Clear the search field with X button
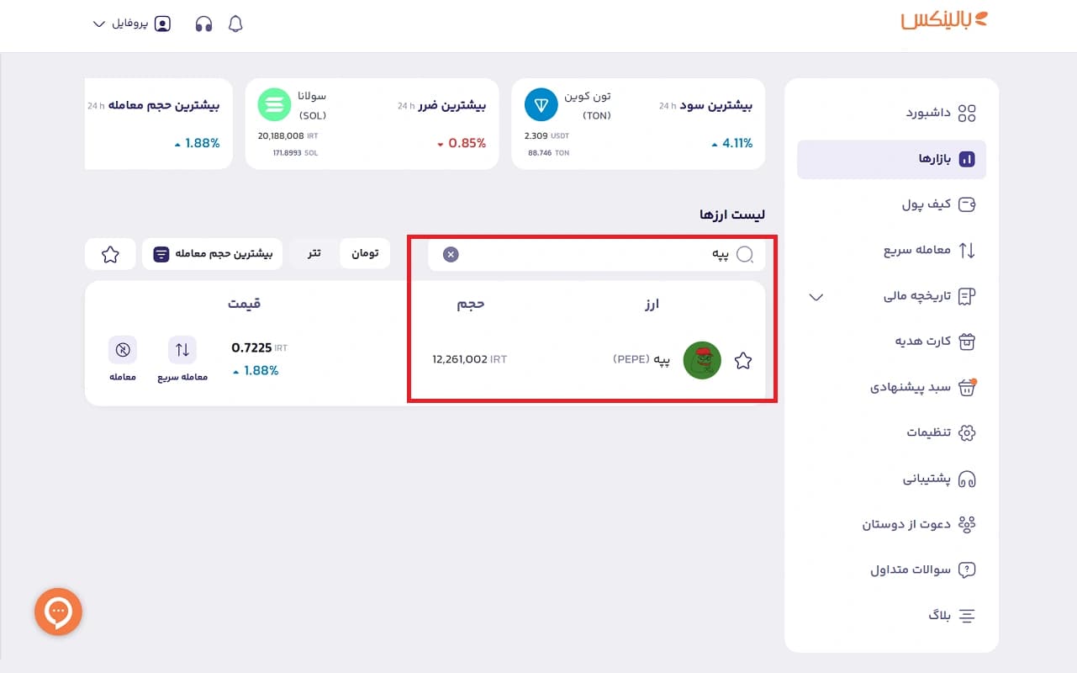This screenshot has width=1077, height=673. 451,254
